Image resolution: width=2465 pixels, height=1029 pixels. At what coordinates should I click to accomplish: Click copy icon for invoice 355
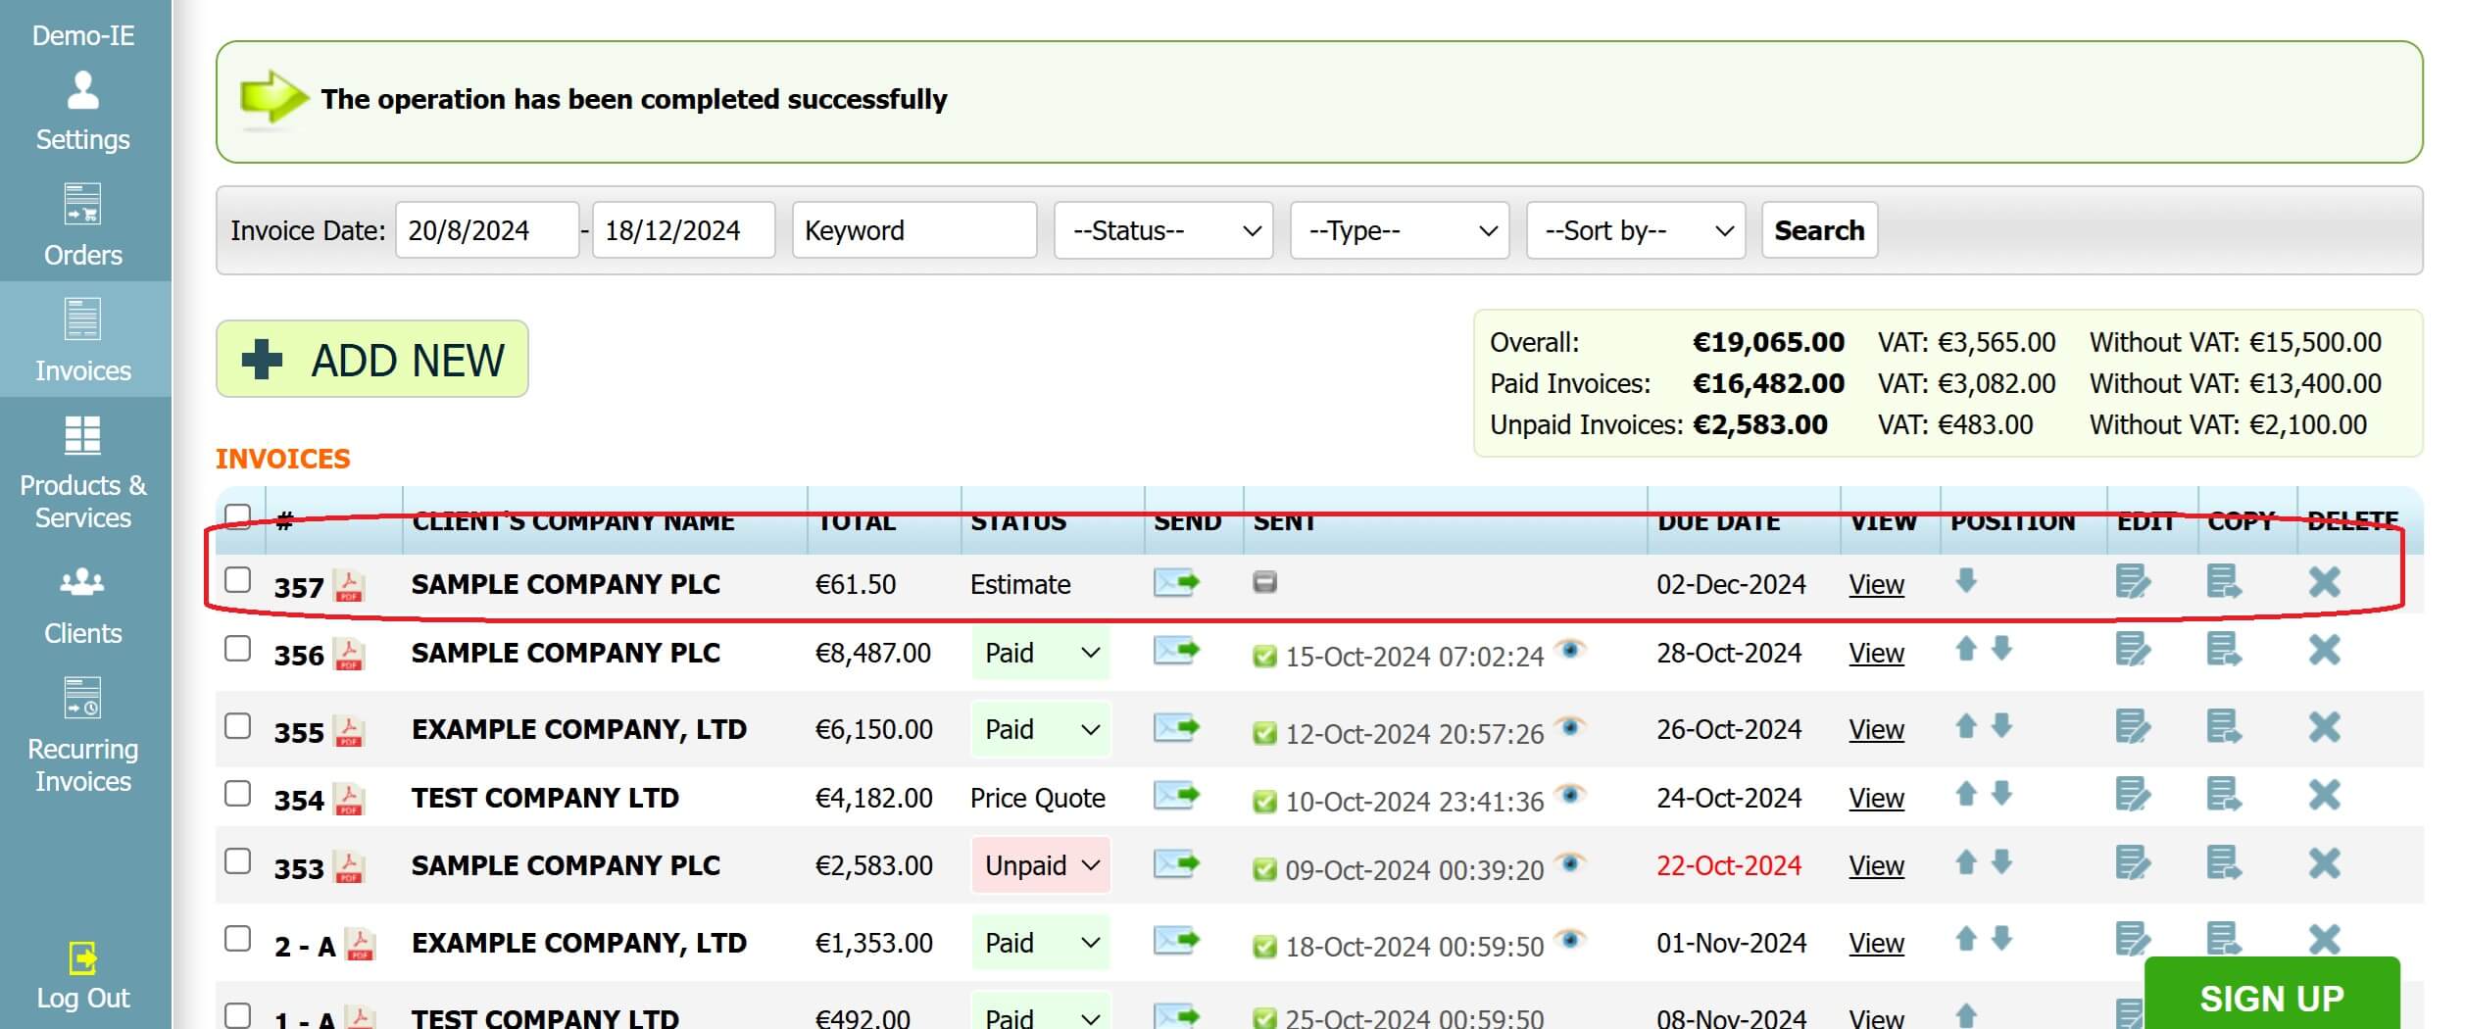[2224, 726]
